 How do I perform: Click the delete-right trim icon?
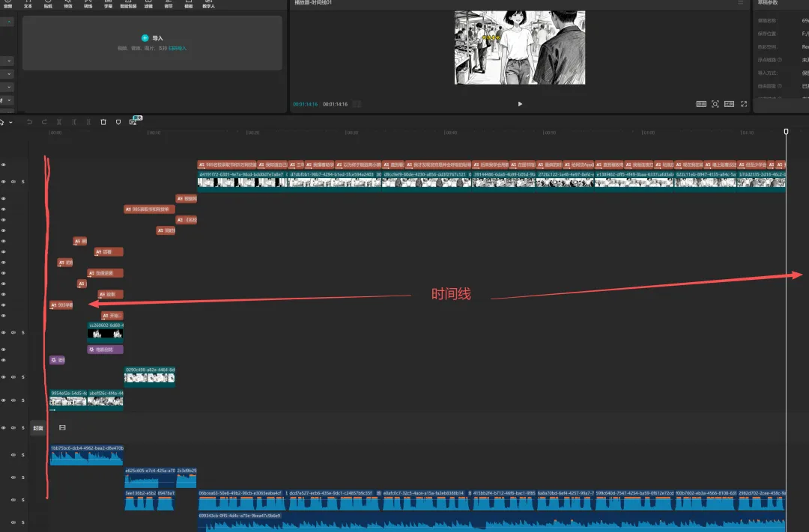point(88,122)
